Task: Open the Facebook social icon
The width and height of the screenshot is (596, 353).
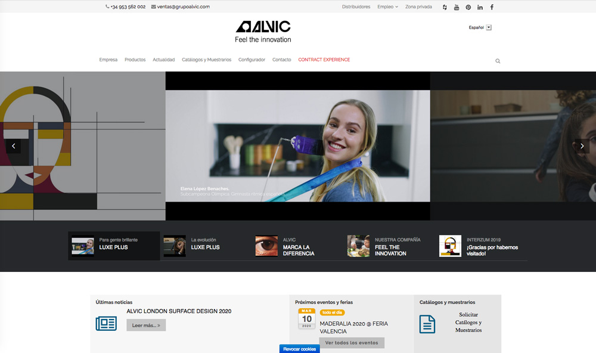Action: pyautogui.click(x=492, y=7)
